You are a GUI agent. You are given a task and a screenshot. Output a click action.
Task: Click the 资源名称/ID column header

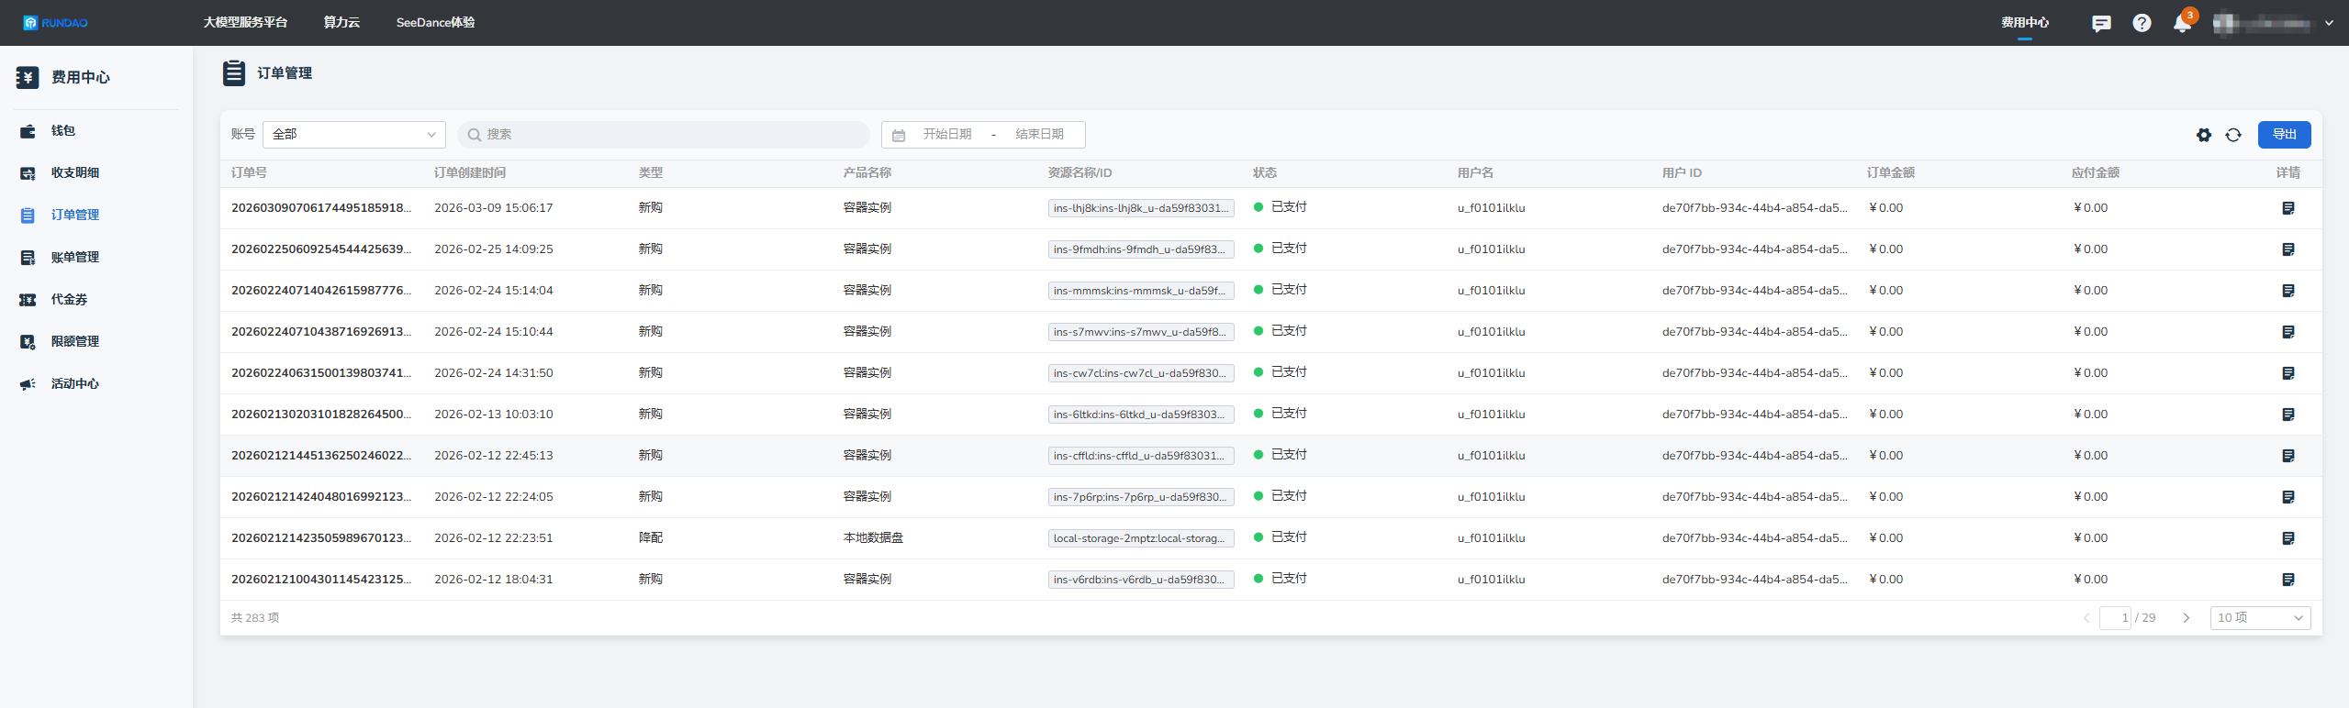[1079, 173]
